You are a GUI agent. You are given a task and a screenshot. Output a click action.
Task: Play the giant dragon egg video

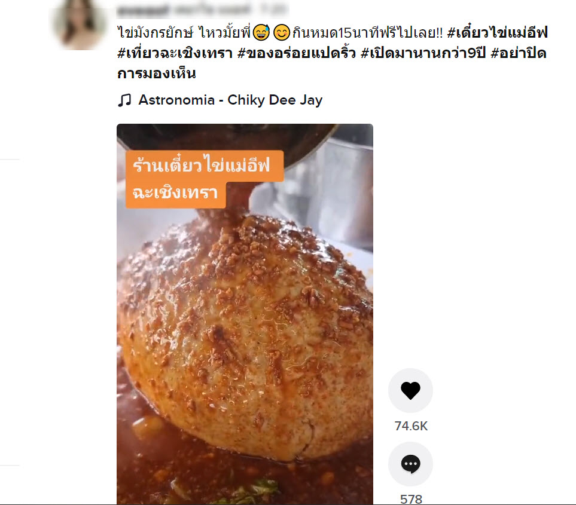pyautogui.click(x=245, y=314)
